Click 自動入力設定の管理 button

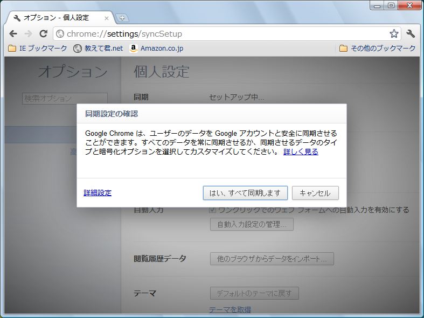pyautogui.click(x=252, y=224)
